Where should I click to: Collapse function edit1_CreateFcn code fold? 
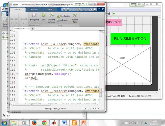tap(23, 91)
